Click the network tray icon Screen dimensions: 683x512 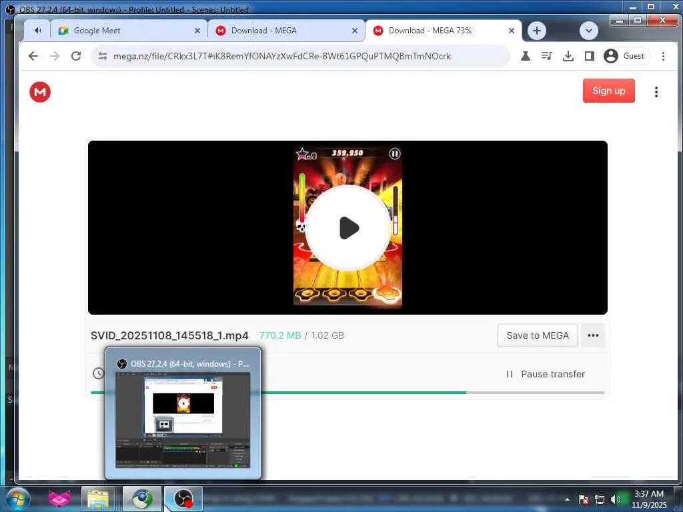coord(600,499)
